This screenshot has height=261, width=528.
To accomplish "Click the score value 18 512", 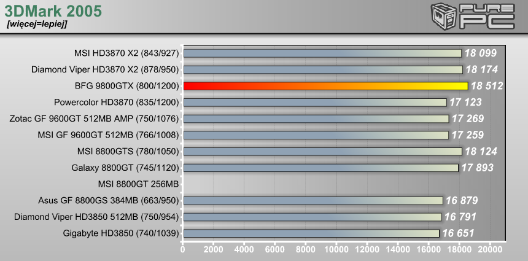I will (x=487, y=86).
